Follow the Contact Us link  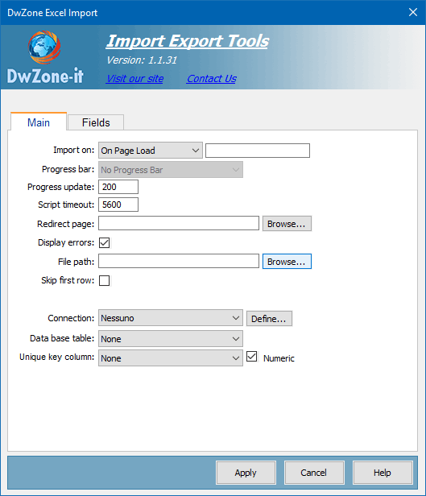(x=212, y=78)
